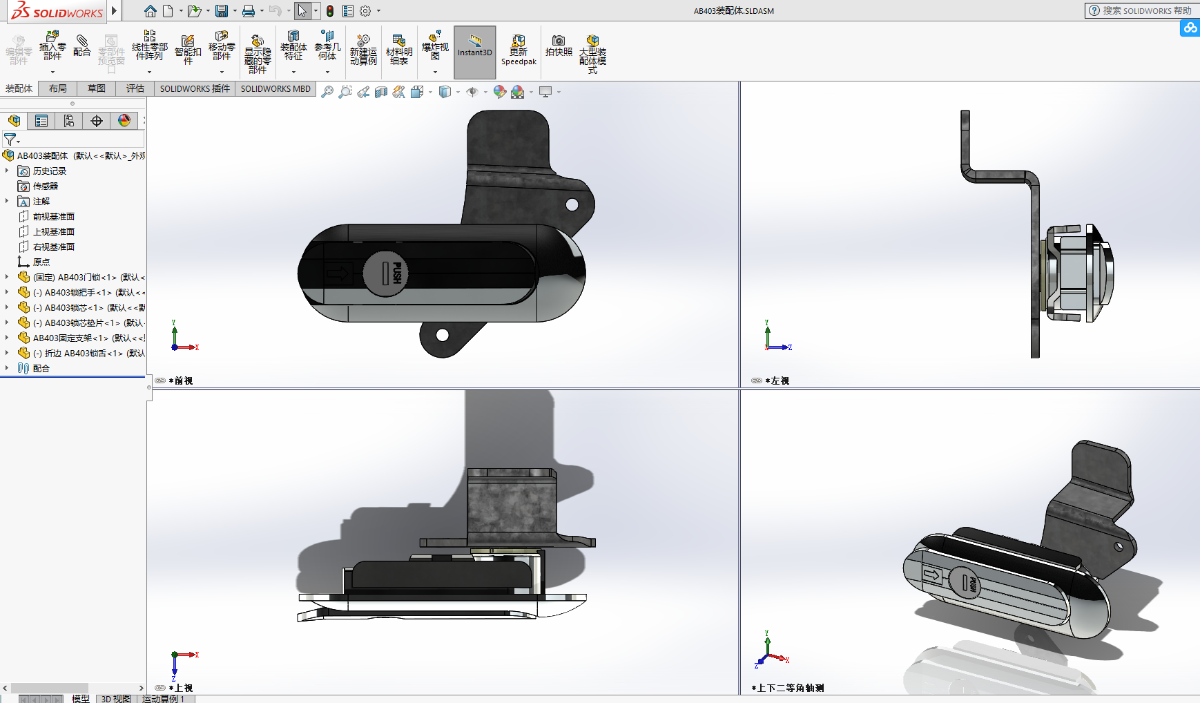Click 智能扣件 (Smart Fasteners) tool
Image resolution: width=1200 pixels, height=703 pixels.
coord(188,48)
